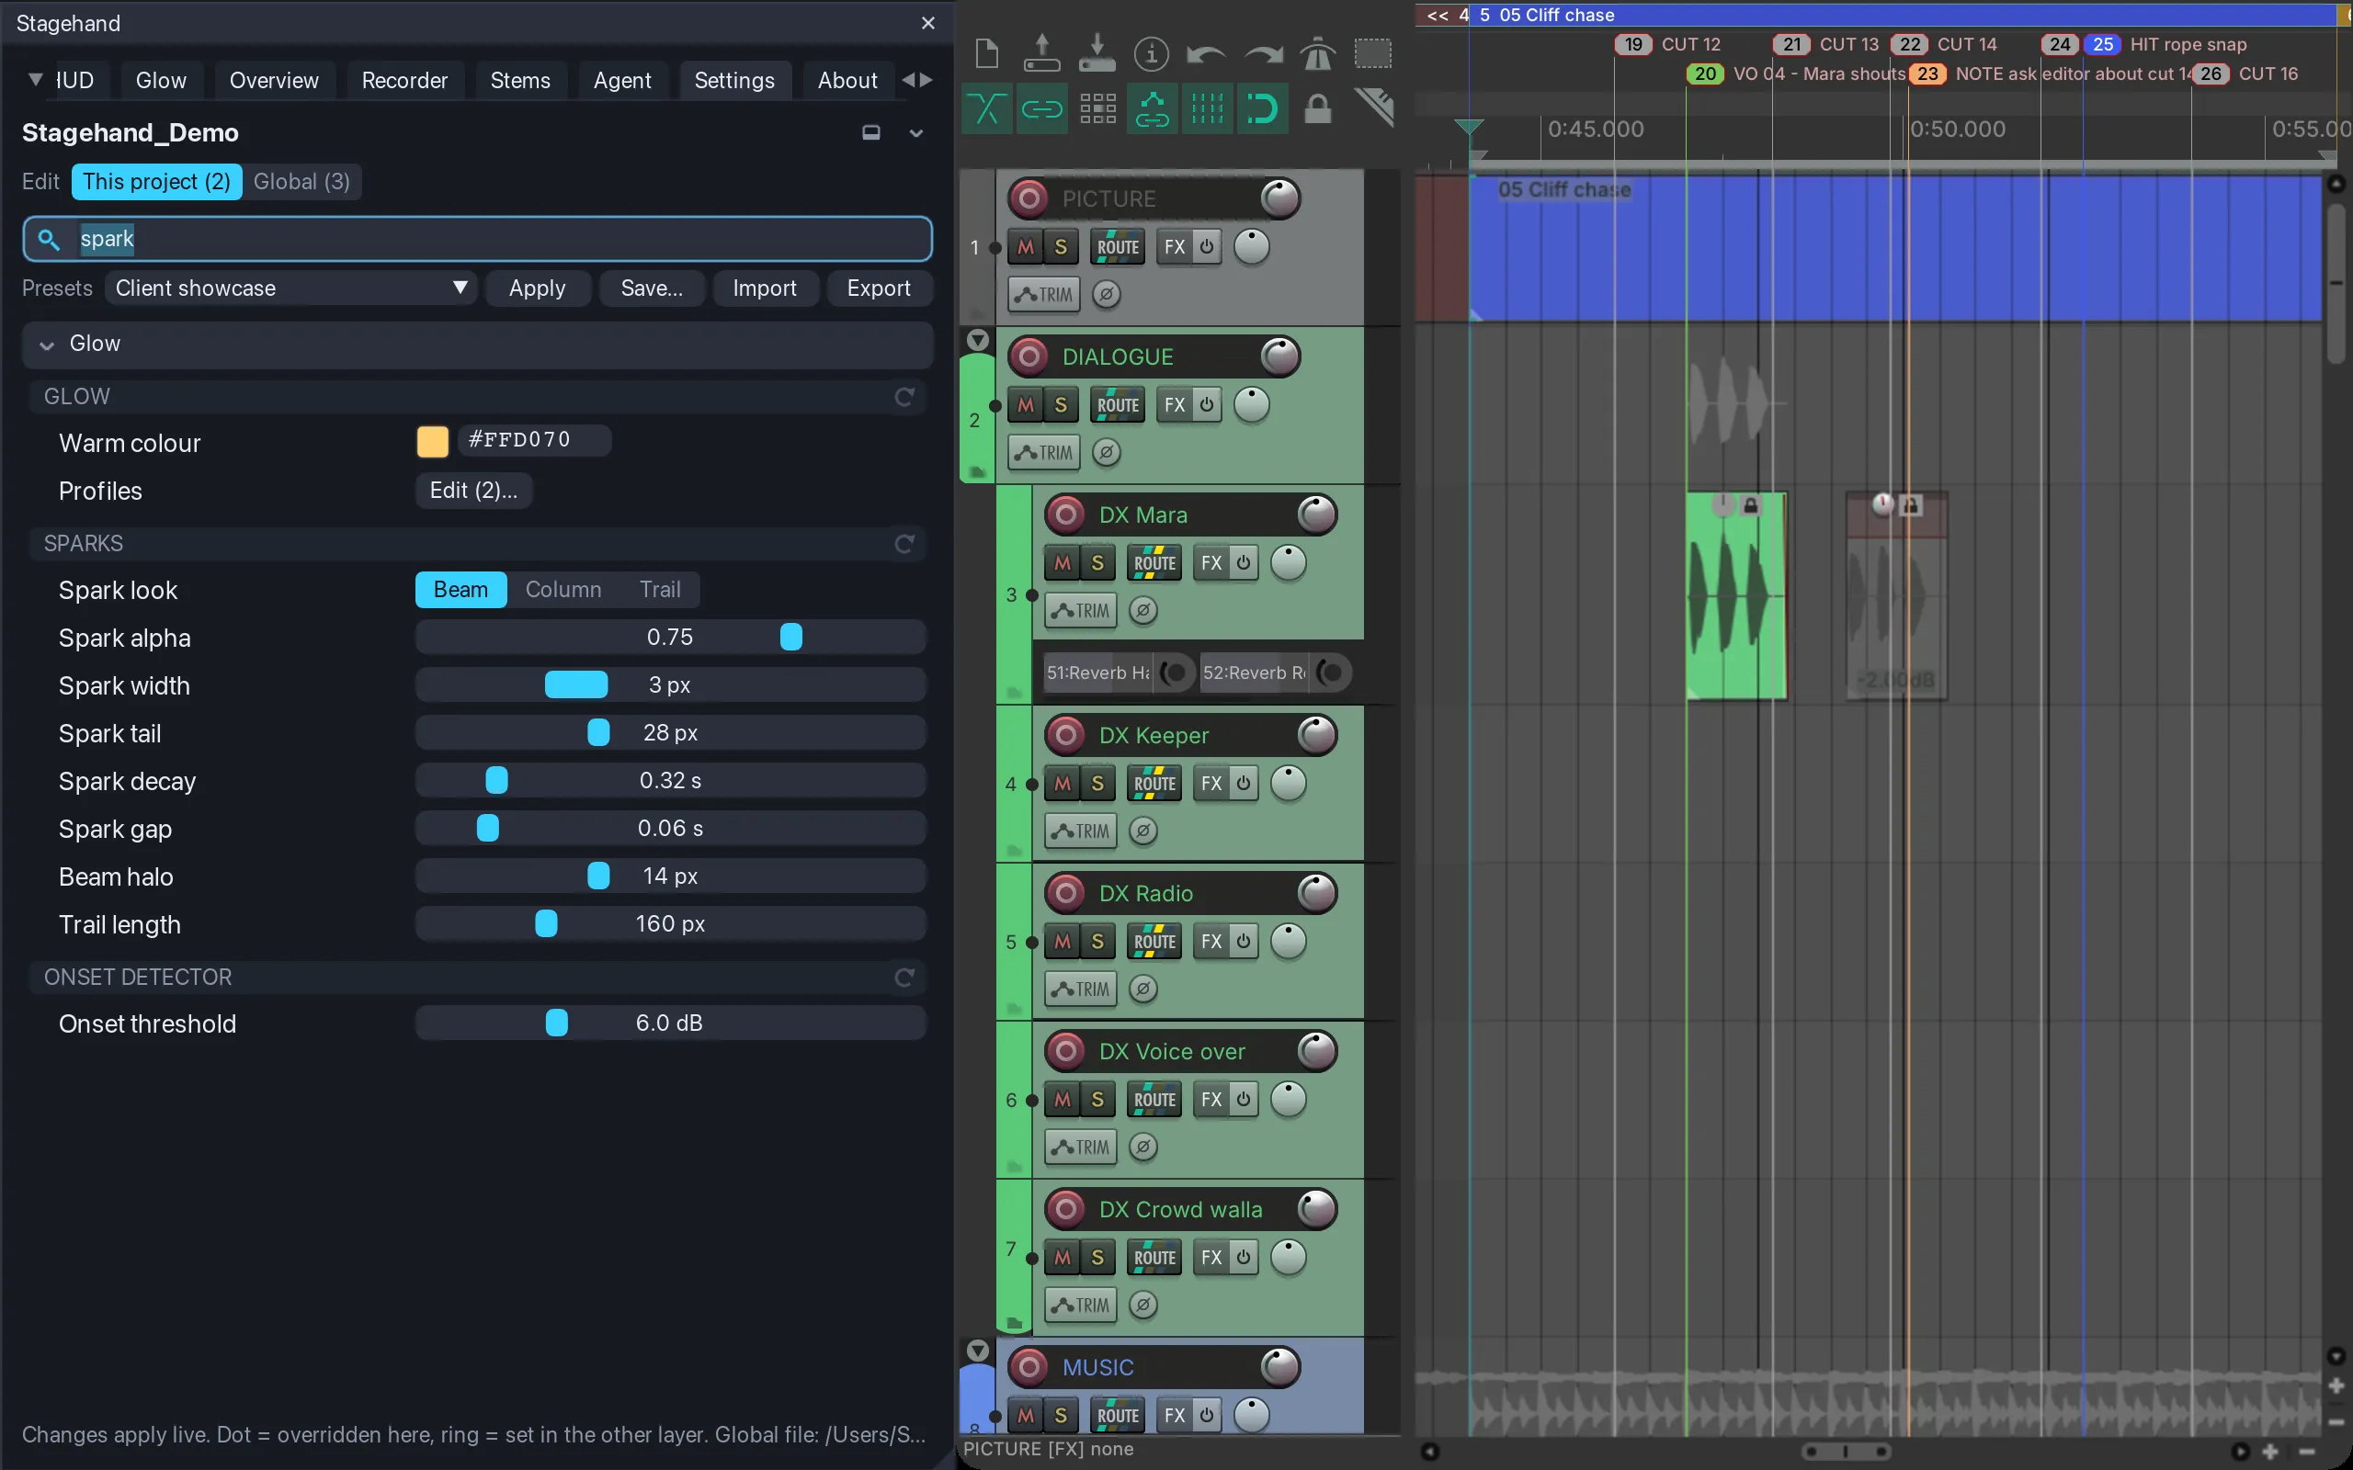Open ROUTE for the DX Radio track
2353x1470 pixels.
[1154, 941]
